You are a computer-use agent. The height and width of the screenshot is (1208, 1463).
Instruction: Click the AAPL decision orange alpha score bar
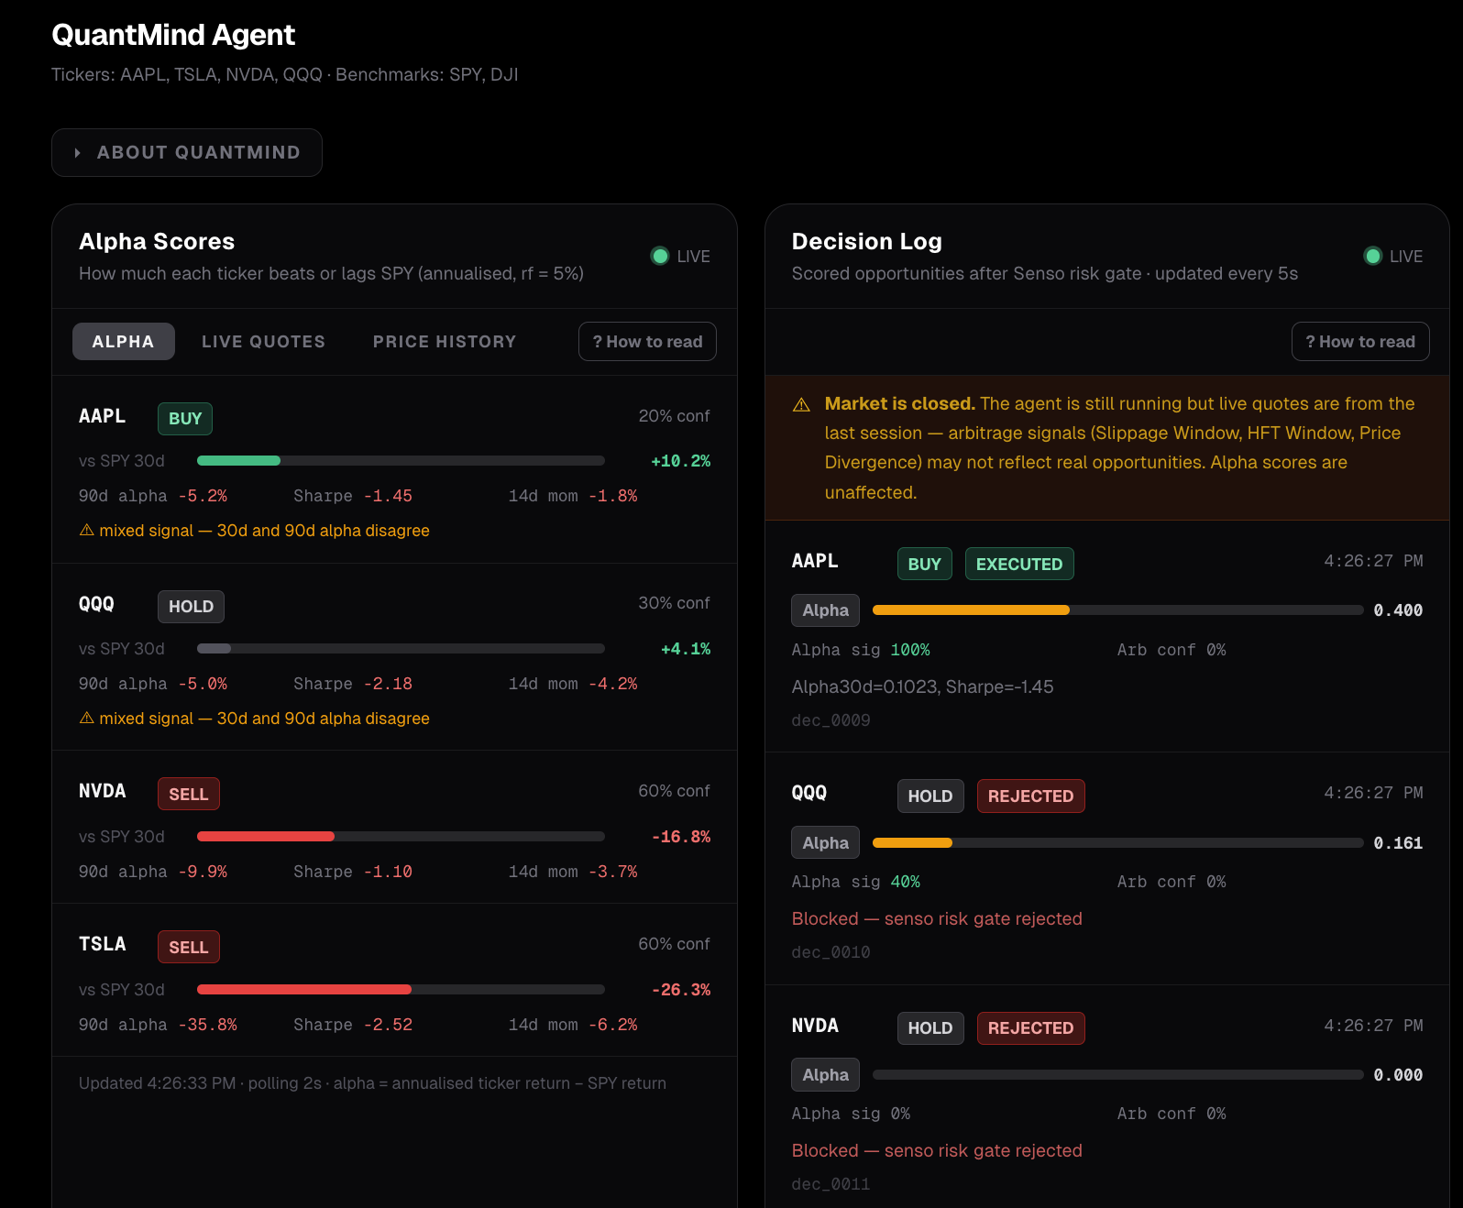click(971, 609)
